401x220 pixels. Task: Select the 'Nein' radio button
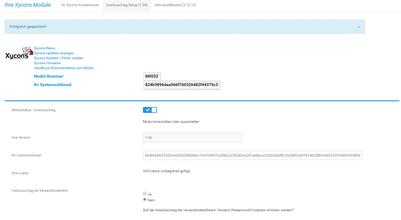[x=145, y=200]
